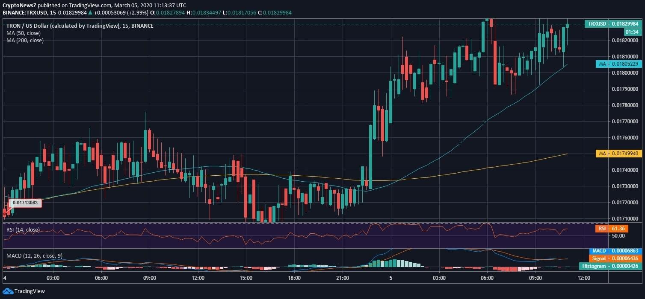
Task: Click the 0.01713063 price callout
Action: (x=25, y=203)
